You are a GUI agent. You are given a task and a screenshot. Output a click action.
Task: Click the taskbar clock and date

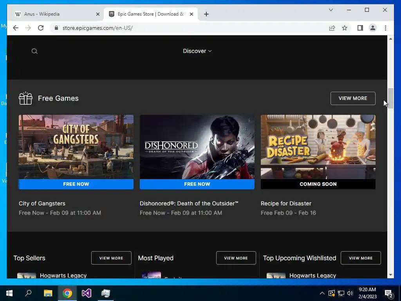coord(367,293)
